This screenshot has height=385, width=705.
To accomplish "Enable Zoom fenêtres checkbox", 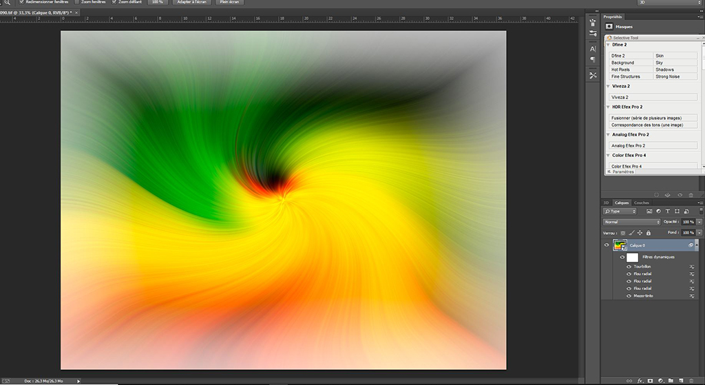I will pos(77,2).
